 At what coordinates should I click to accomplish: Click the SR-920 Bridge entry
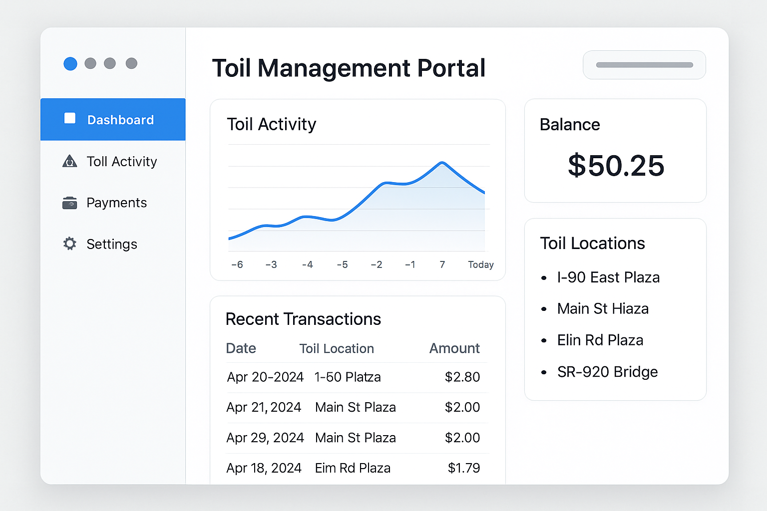[x=607, y=372]
